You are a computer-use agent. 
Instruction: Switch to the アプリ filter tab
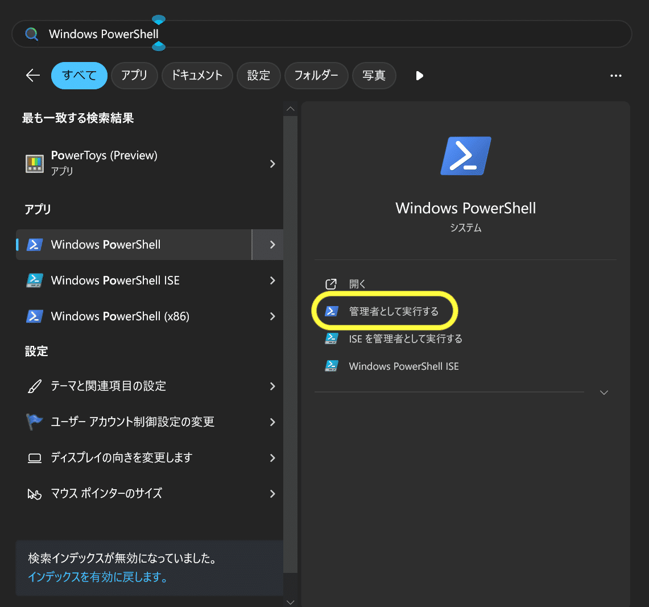134,75
